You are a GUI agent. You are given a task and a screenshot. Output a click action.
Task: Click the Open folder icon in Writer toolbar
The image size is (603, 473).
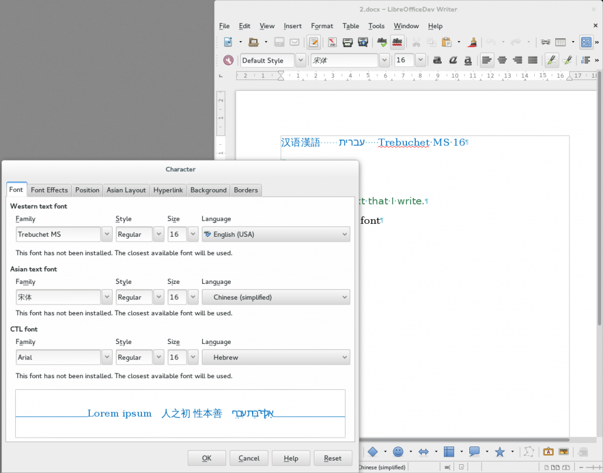tap(253, 42)
